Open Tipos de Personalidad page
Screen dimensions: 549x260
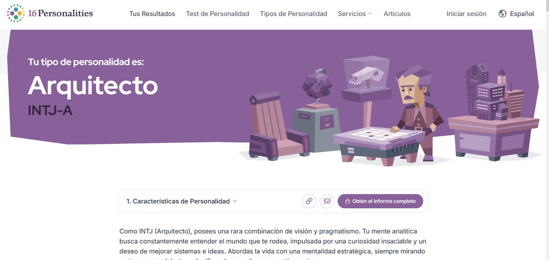point(293,14)
